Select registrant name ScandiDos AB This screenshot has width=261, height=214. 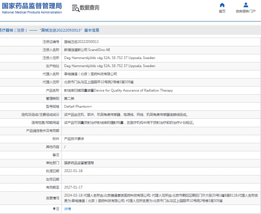click(x=99, y=50)
